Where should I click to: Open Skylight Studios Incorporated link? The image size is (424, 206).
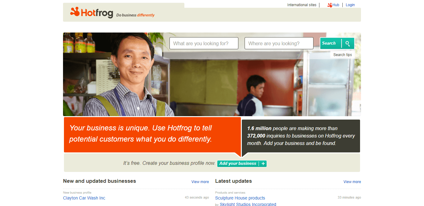(248, 204)
